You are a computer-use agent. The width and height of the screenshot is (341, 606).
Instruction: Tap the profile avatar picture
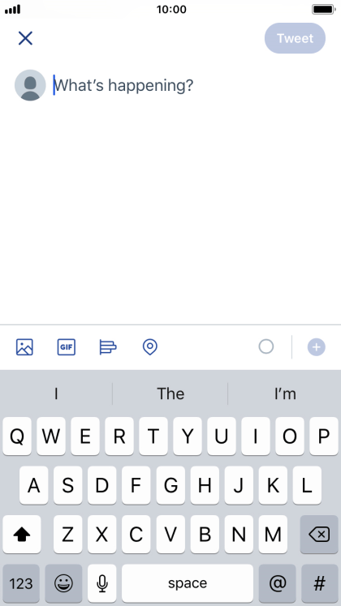(30, 85)
